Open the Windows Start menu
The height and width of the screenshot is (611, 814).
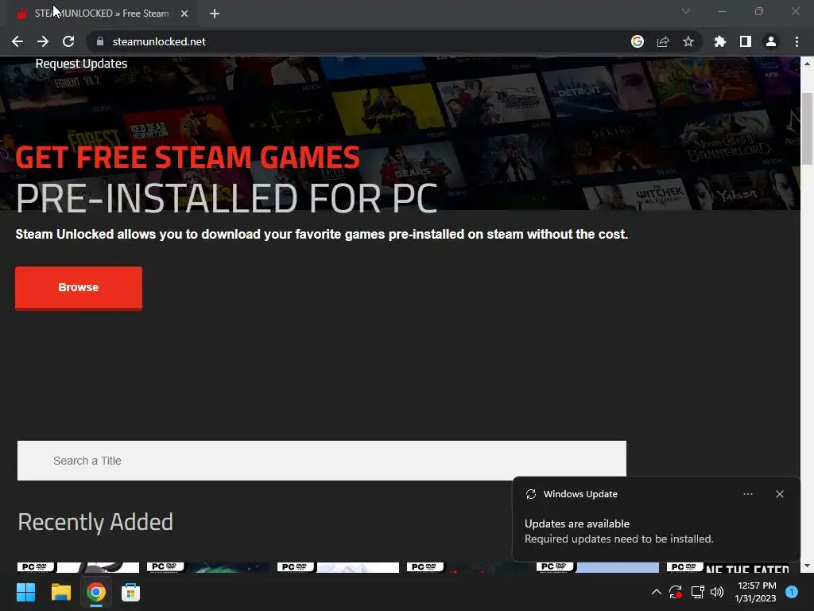26,592
